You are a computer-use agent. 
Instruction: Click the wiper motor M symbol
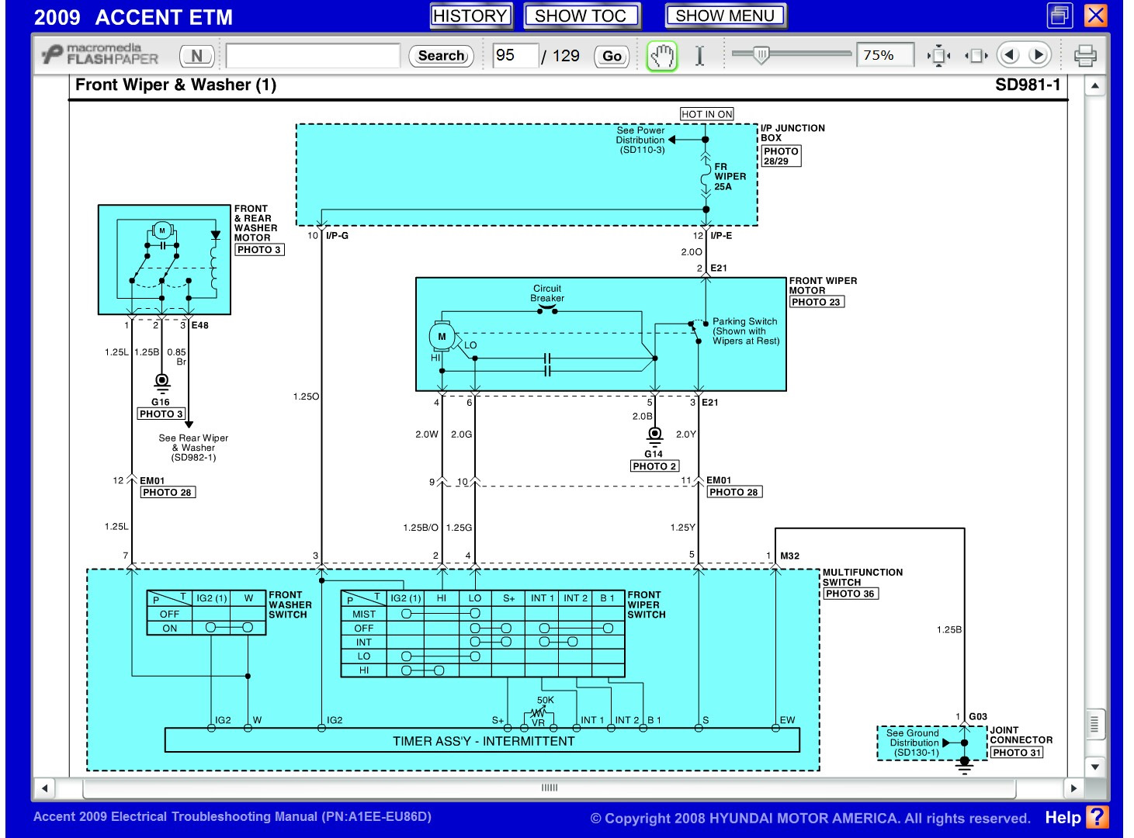[x=442, y=337]
